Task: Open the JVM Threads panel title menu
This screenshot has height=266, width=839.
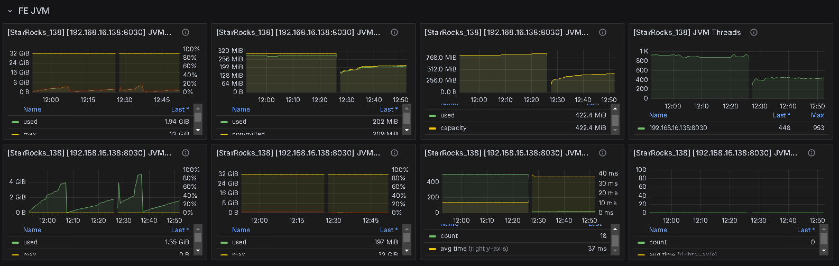Action: [x=687, y=32]
